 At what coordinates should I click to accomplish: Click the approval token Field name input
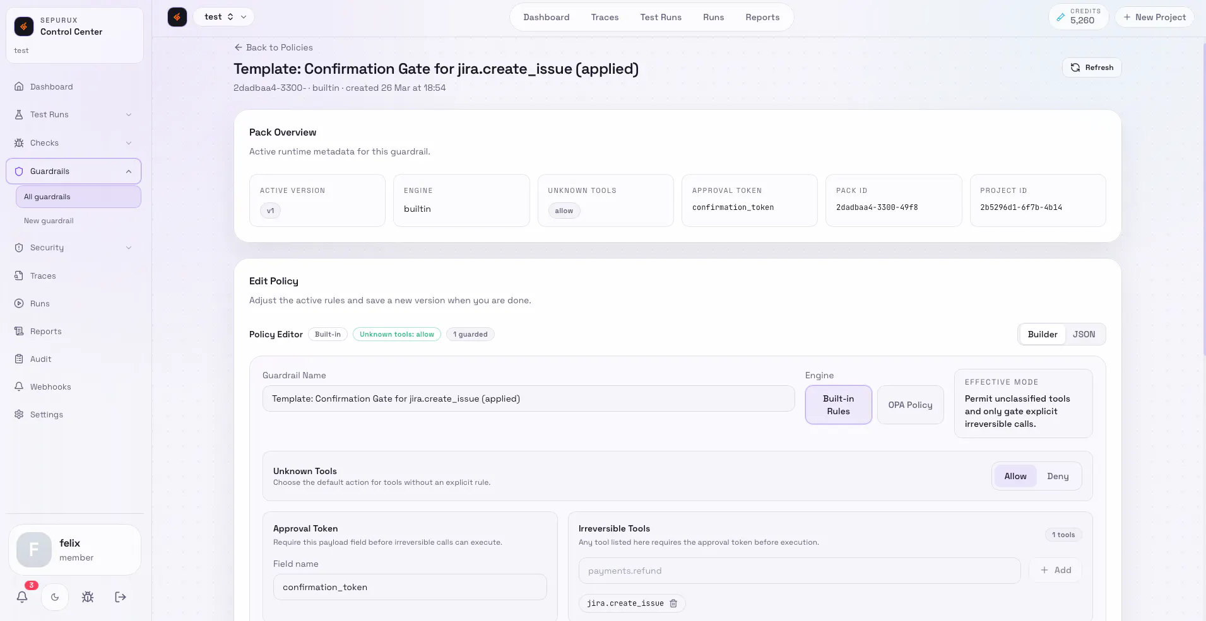[410, 587]
